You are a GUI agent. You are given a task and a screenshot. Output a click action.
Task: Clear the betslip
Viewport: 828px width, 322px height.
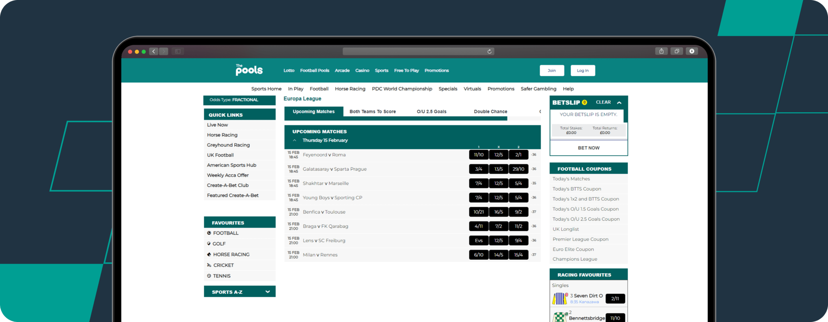pos(603,102)
